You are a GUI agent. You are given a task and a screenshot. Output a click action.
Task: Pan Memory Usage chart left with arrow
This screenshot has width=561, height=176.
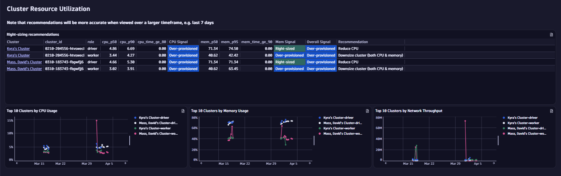[201, 163]
